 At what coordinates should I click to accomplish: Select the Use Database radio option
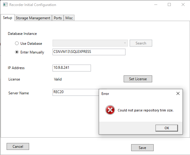tap(17, 43)
